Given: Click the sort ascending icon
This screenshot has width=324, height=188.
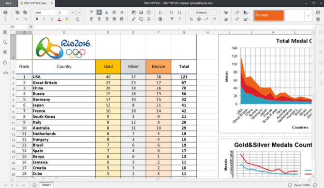Looking at the screenshot, I should pos(172,13).
